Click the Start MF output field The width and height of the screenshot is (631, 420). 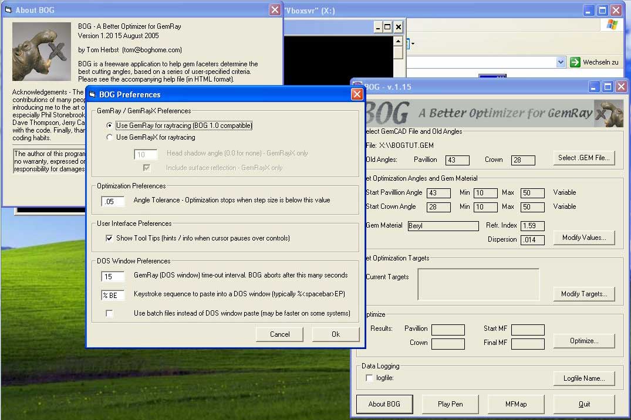tap(528, 330)
